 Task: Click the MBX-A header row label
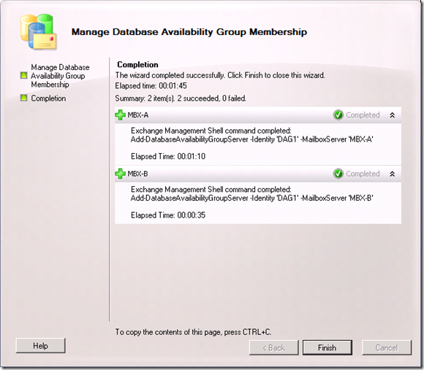[x=138, y=115]
